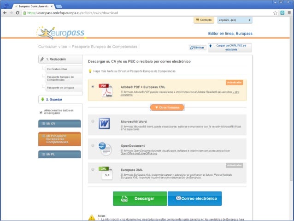294x221 pixels.
Task: Open the 1. Redacción step
Action: tap(60, 59)
